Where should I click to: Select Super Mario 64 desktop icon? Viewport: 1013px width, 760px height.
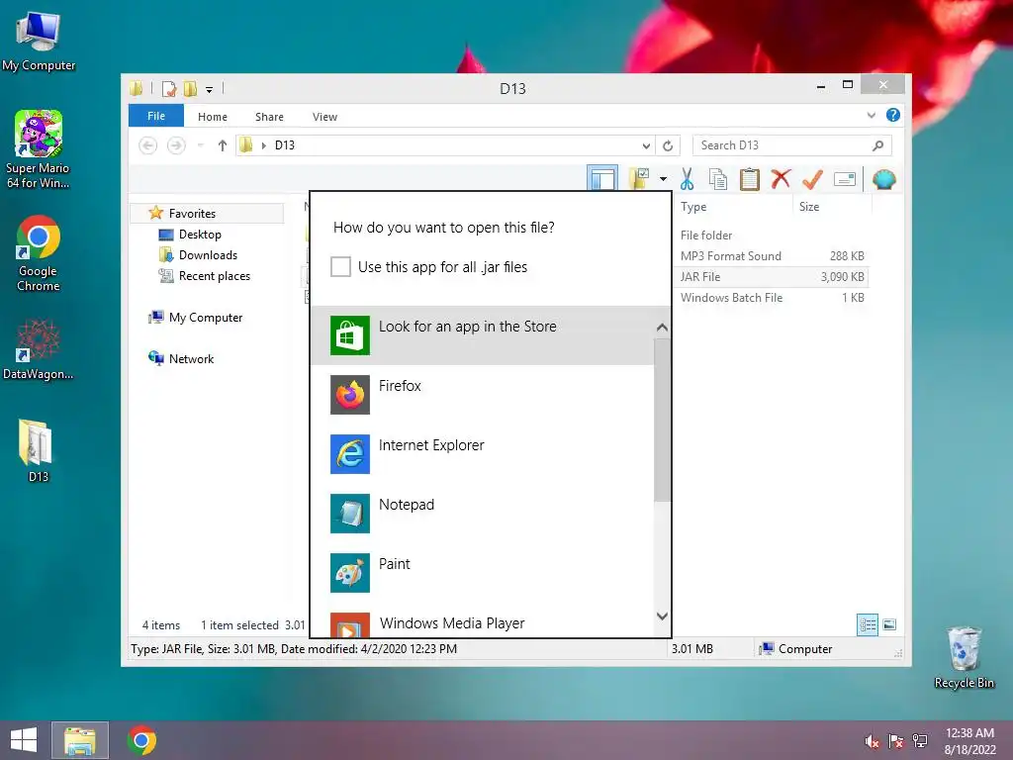[39, 149]
